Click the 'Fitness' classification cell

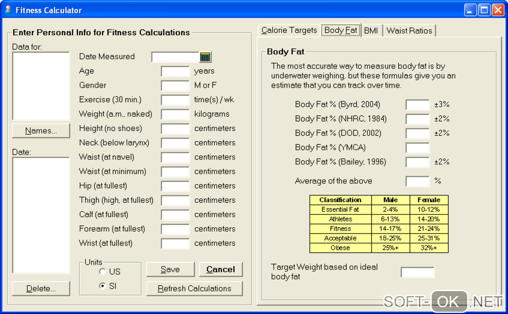coord(340,229)
